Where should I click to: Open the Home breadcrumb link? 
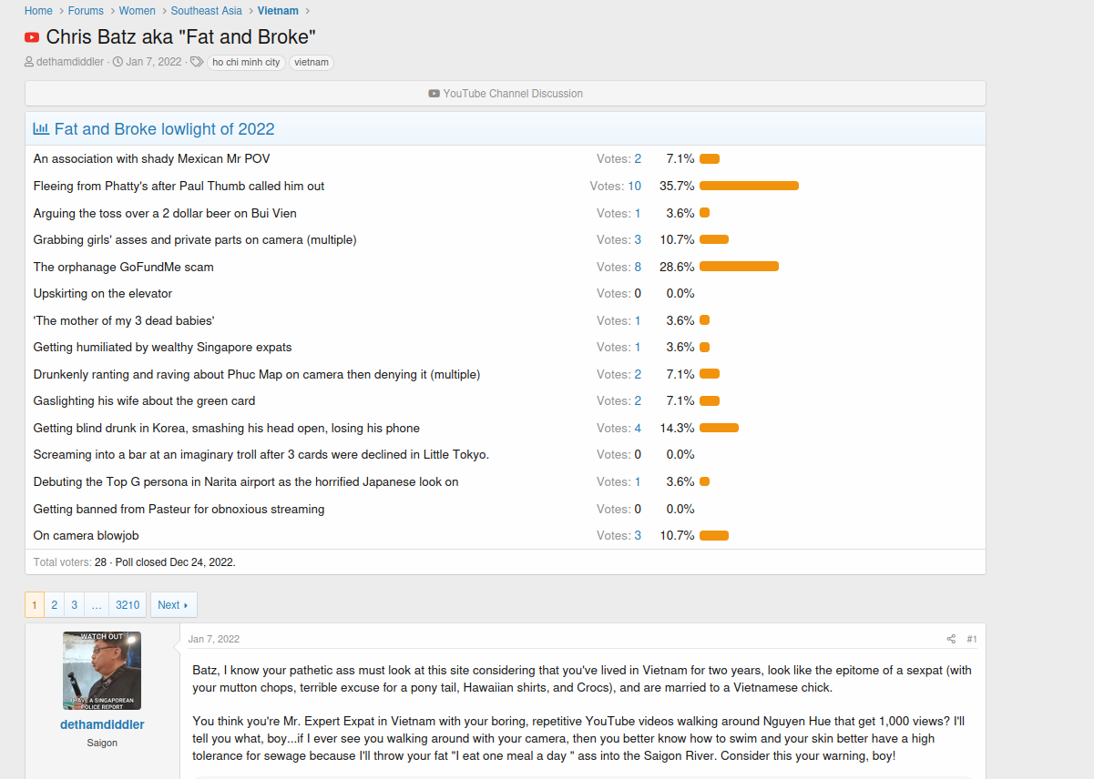point(38,11)
